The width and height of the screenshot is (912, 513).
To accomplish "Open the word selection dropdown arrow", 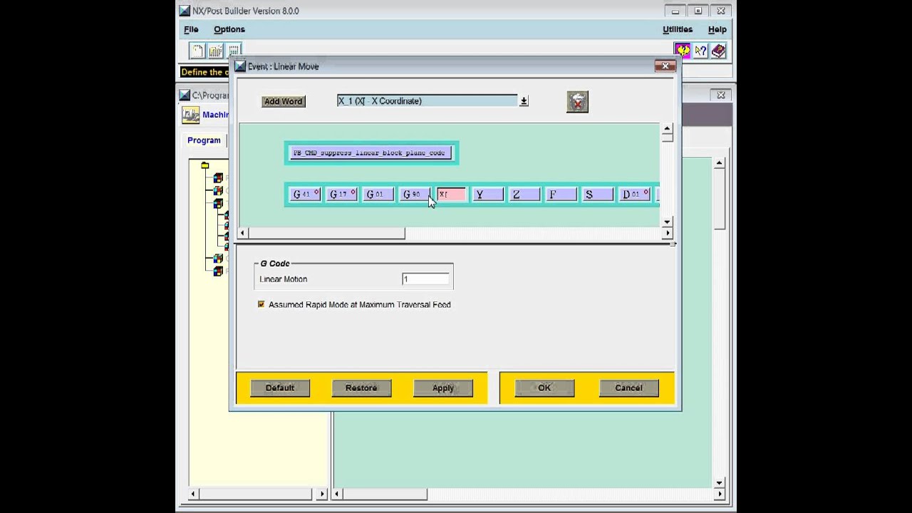I will coord(524,101).
